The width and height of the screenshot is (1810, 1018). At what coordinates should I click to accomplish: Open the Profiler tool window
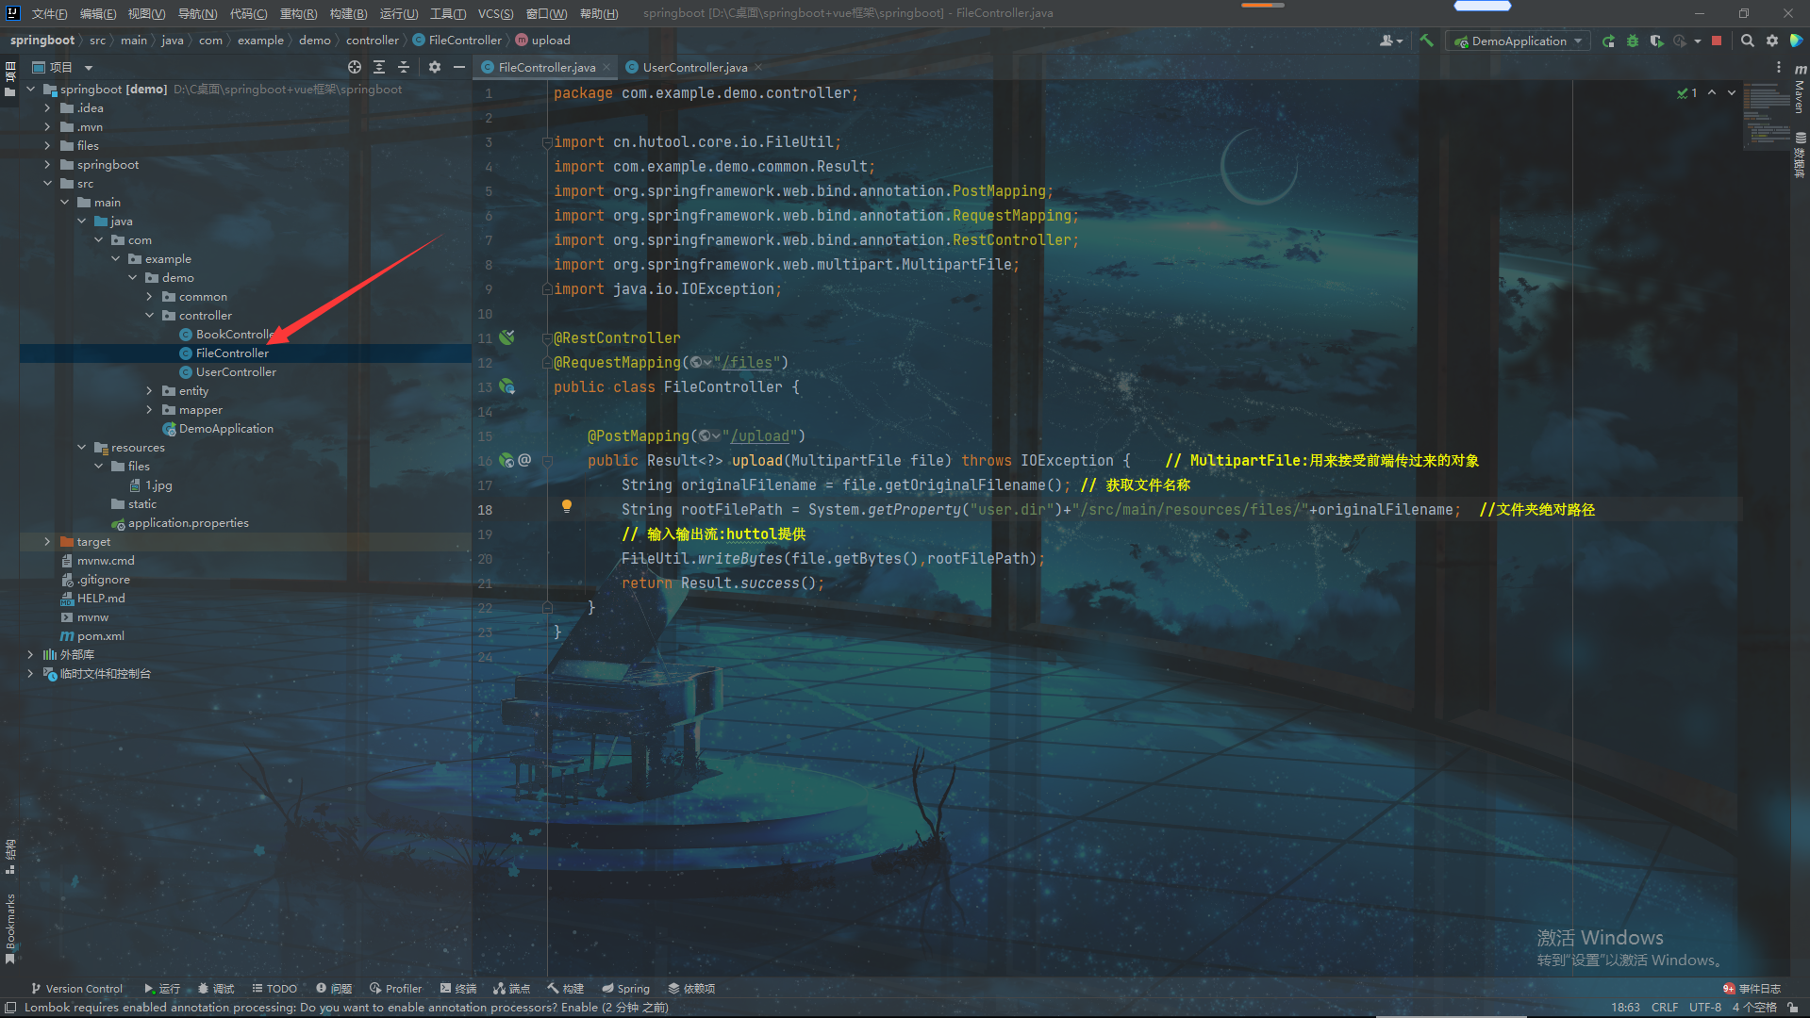tap(396, 988)
